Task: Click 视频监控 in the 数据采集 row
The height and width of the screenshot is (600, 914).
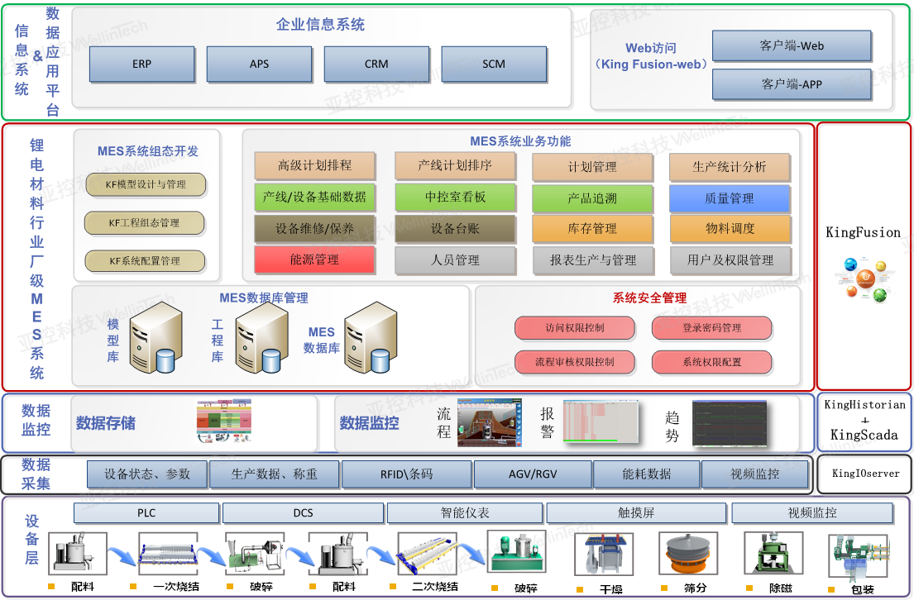Action: click(755, 474)
